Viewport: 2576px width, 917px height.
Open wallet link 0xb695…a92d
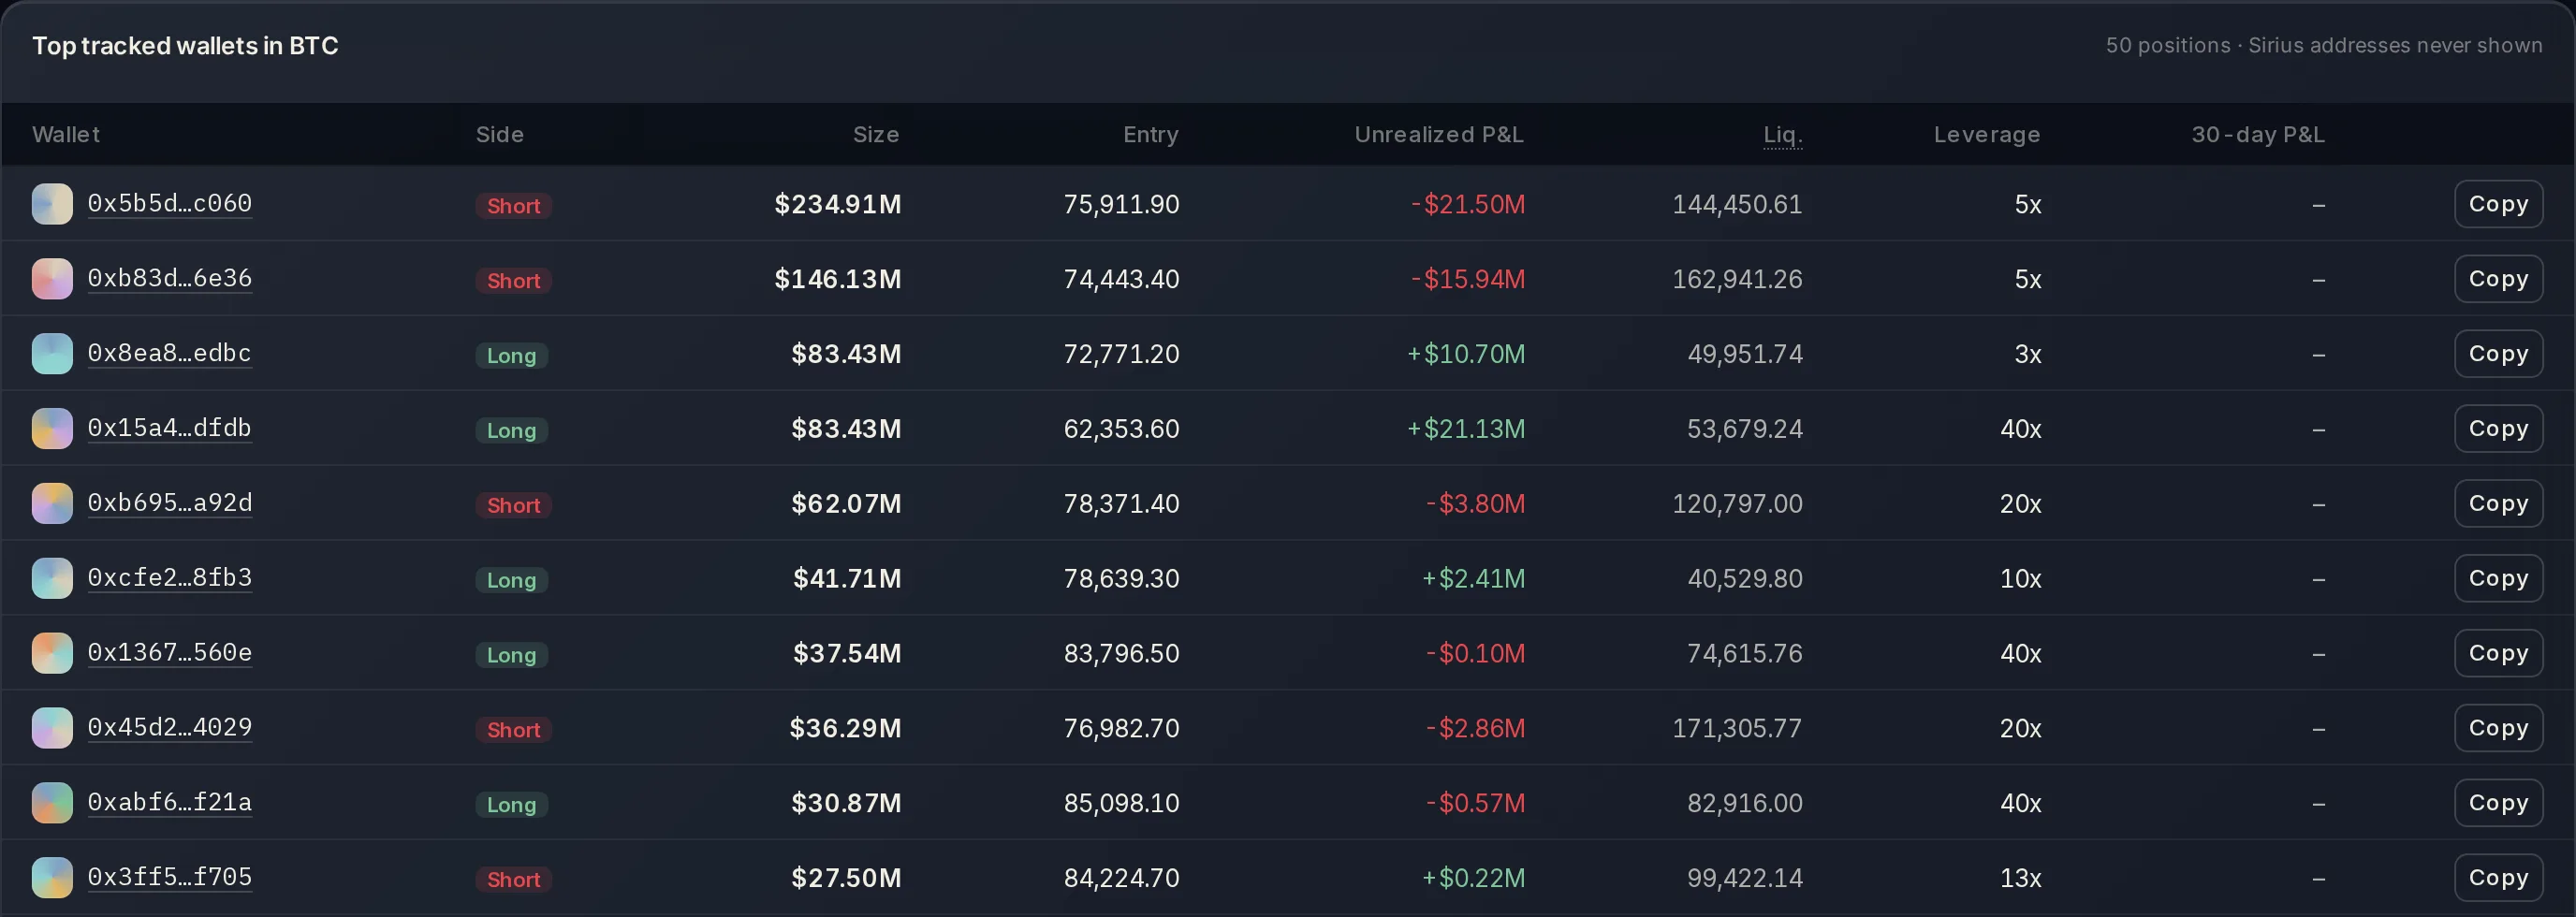170,503
